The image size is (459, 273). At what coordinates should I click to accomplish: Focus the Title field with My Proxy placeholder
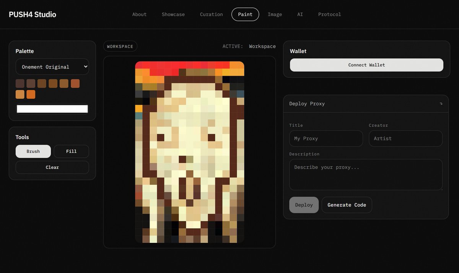coord(326,138)
